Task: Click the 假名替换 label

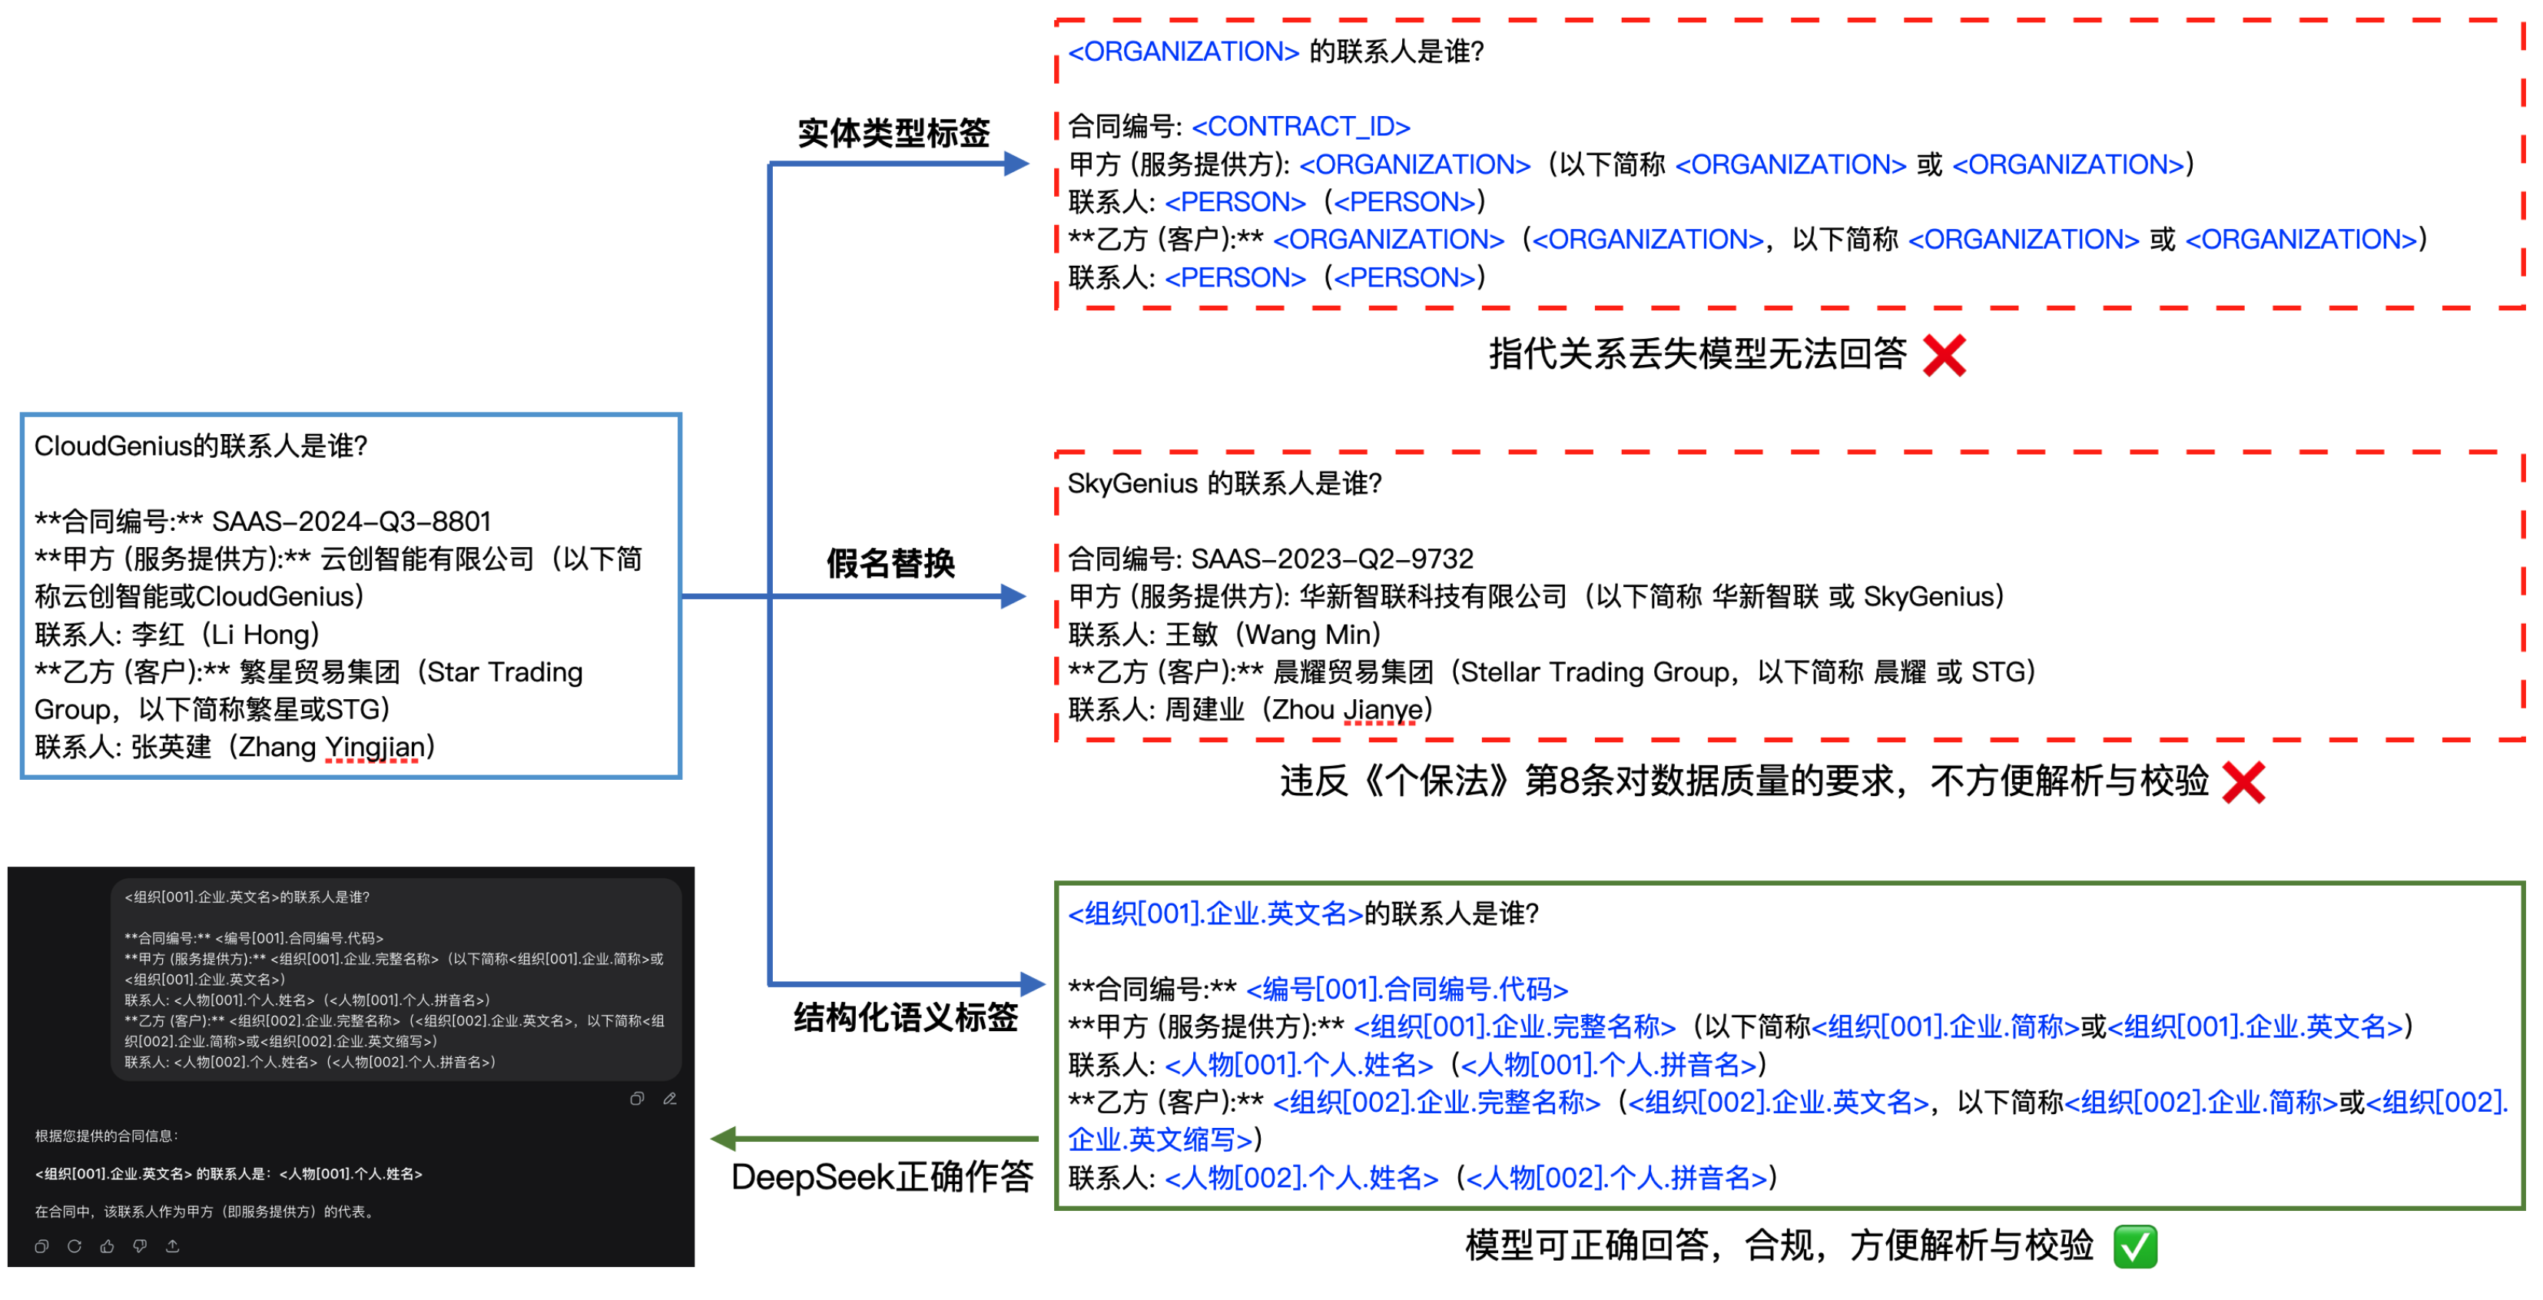Action: [x=890, y=564]
